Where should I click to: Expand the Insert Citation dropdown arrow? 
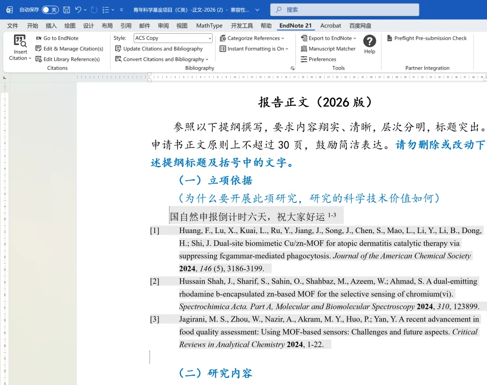(x=30, y=58)
